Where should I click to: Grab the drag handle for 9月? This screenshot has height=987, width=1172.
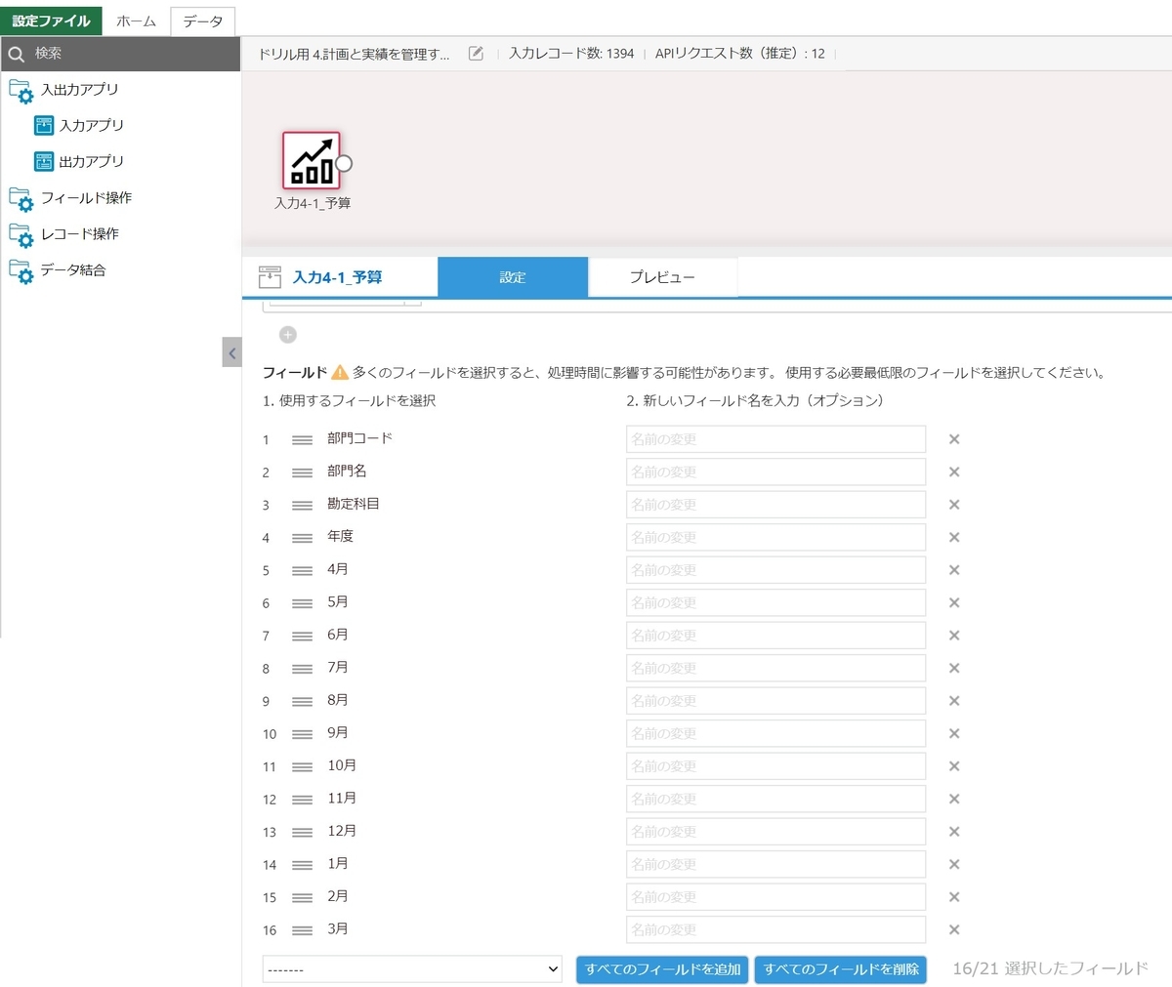(x=302, y=734)
